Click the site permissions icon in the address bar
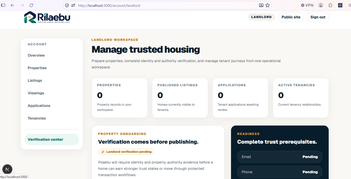Viewport: 351px width, 179px height. point(73,5)
